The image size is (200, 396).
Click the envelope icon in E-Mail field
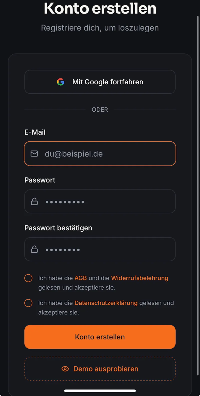[34, 153]
